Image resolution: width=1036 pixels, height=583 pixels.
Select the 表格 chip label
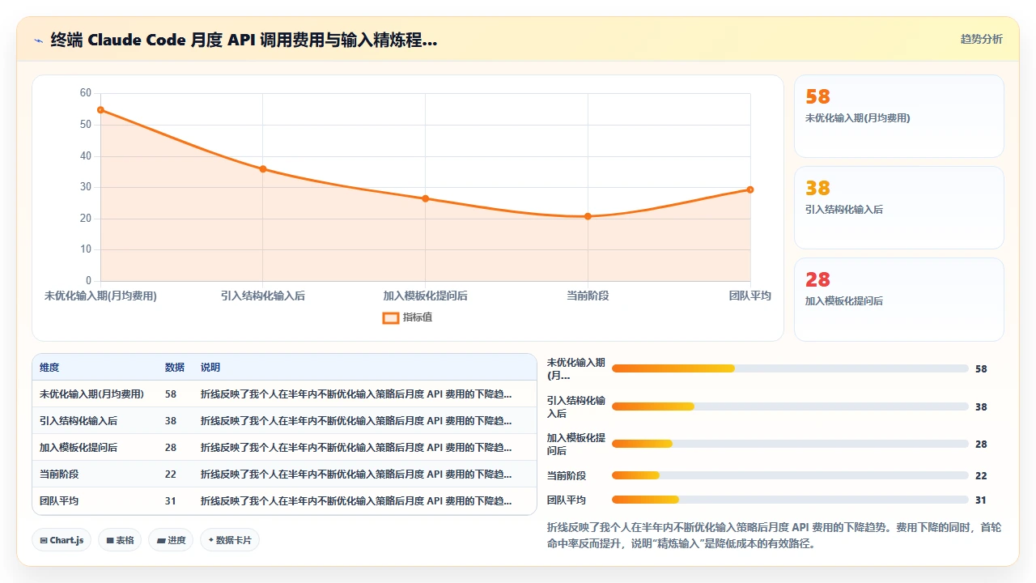point(125,540)
